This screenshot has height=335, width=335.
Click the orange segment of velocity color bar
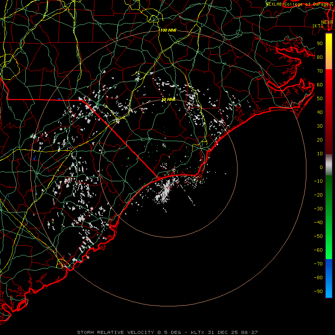329,62
